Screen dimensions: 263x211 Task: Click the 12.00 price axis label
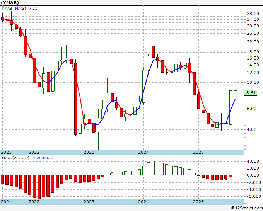(253, 73)
